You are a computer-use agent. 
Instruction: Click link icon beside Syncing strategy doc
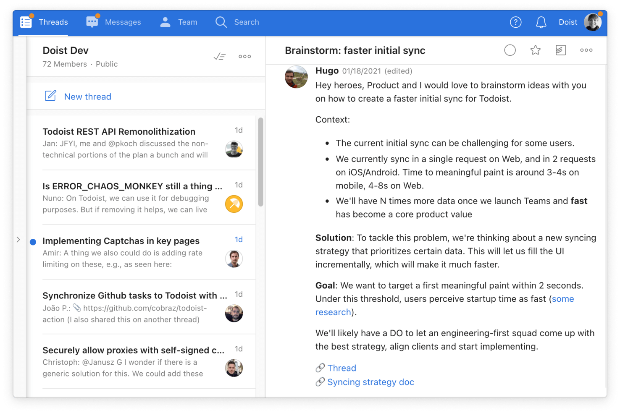pyautogui.click(x=320, y=382)
